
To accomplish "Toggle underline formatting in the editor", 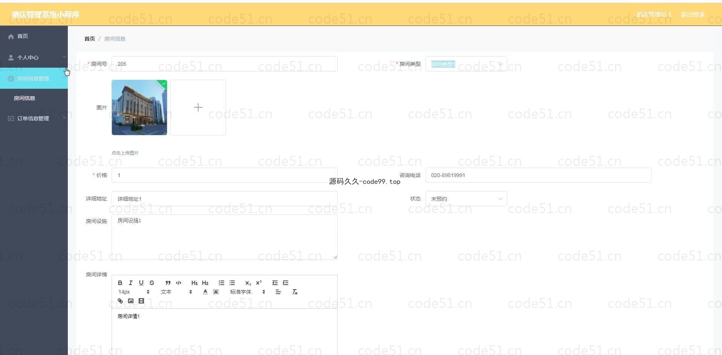I will point(141,283).
